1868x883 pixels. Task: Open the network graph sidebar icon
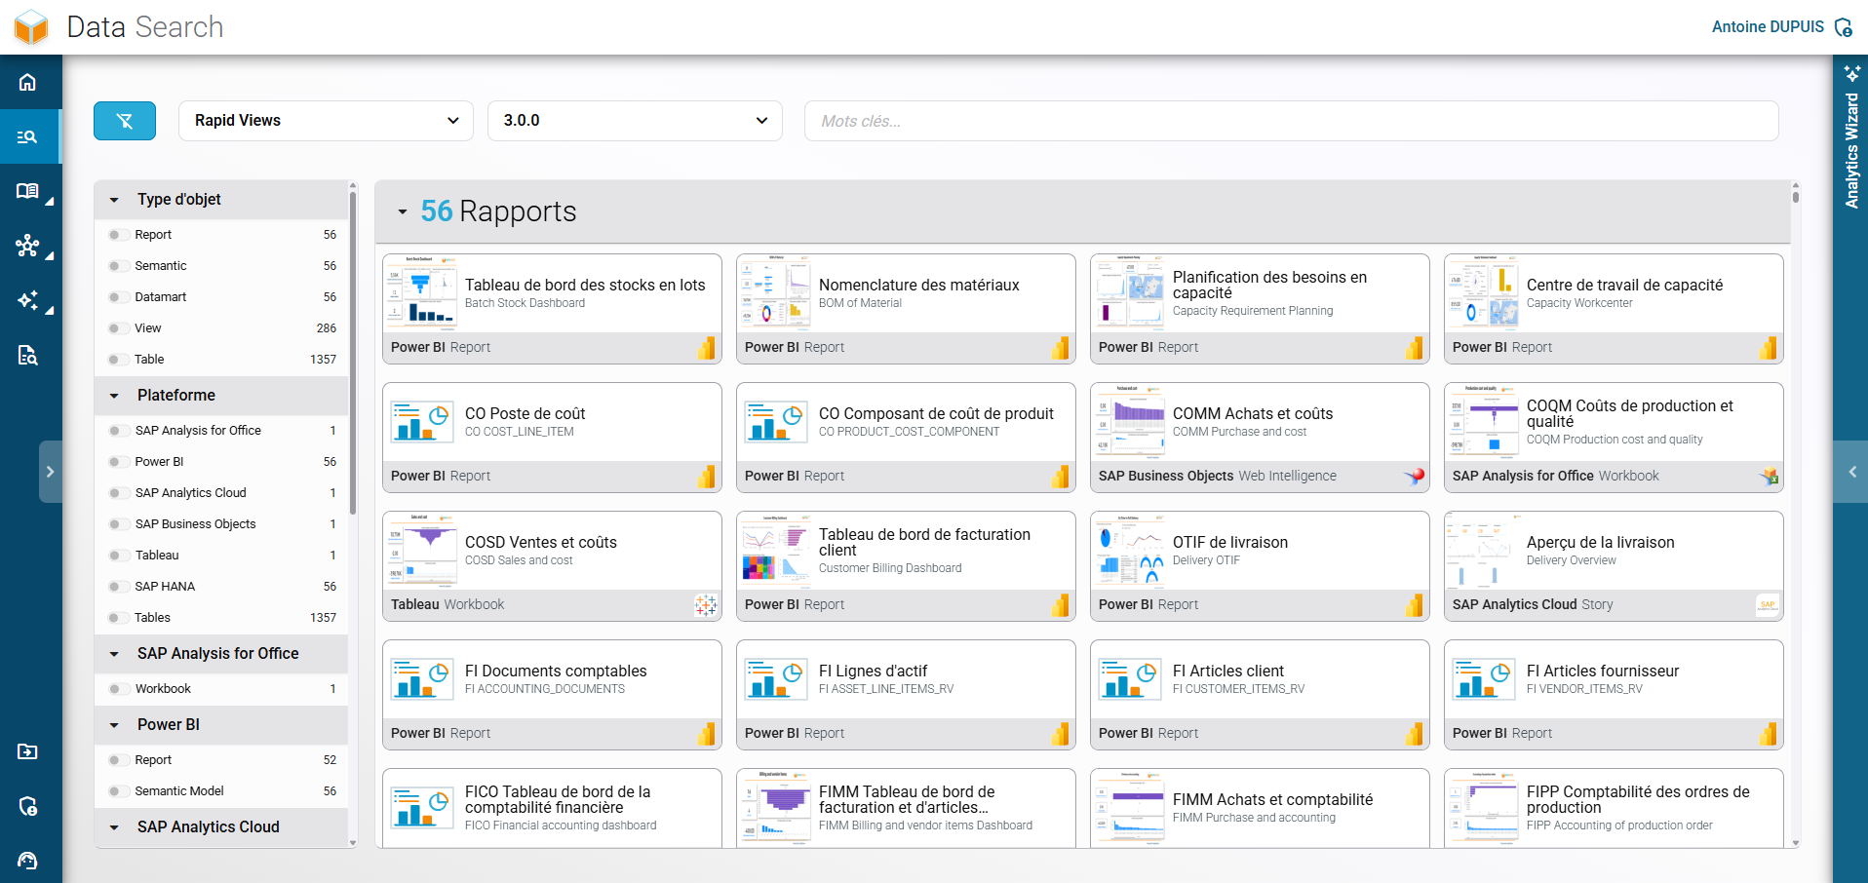click(27, 246)
